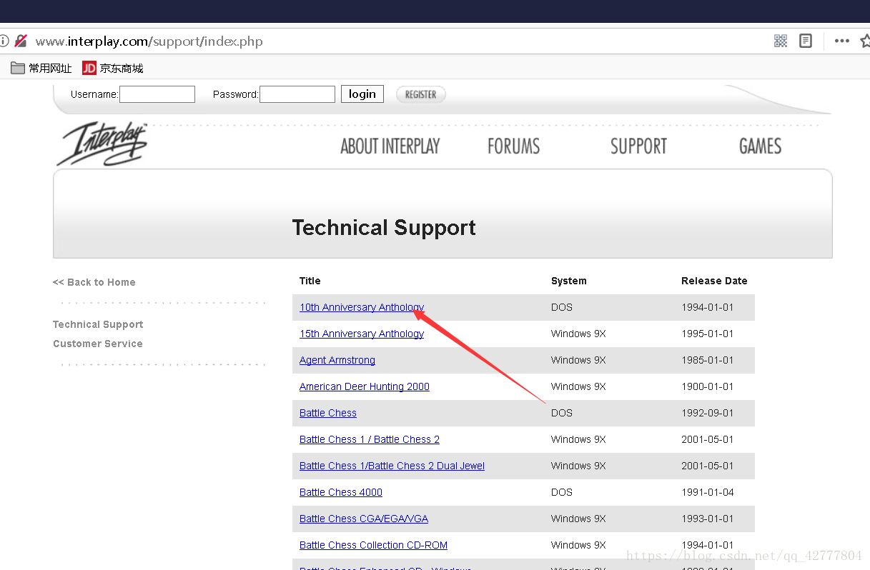Go back via << Back to Home
Screen dimensions: 870x570
tap(94, 282)
